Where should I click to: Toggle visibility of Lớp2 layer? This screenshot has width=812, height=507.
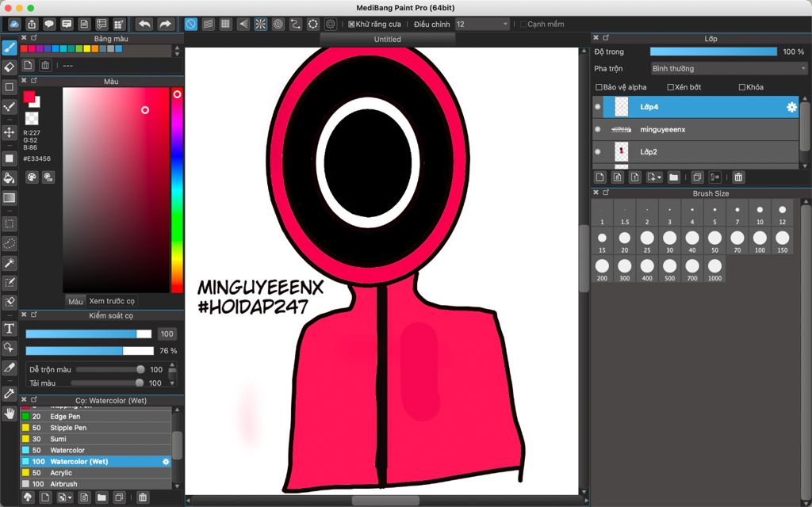coord(598,151)
